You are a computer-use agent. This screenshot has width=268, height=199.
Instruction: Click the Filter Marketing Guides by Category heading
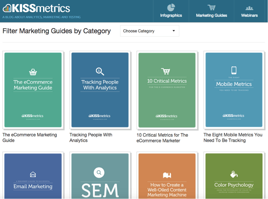pyautogui.click(x=57, y=31)
